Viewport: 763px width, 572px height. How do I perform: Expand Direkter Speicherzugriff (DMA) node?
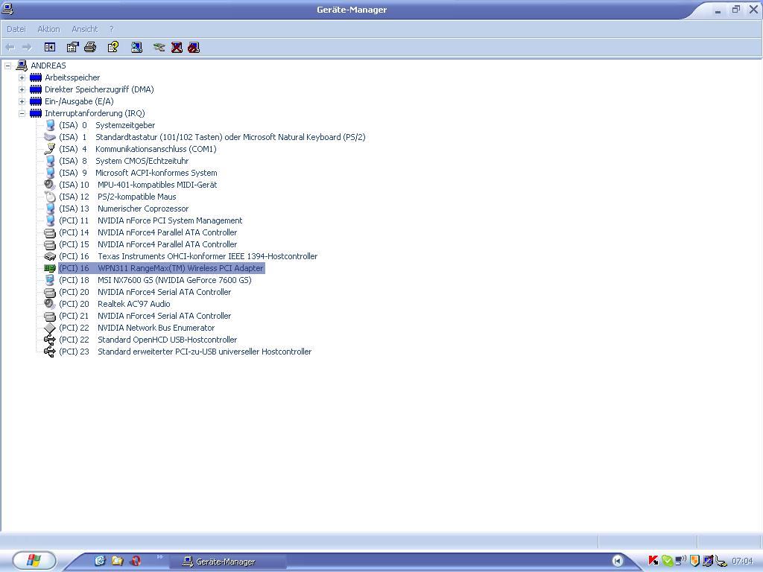[22, 89]
